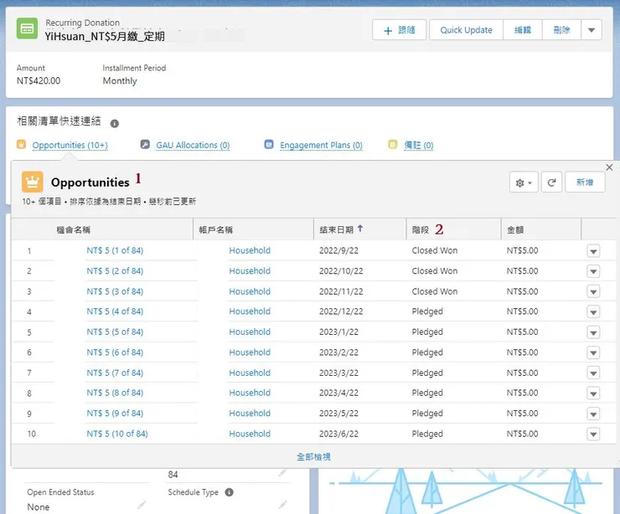Viewport: 620px width, 514px height.
Task: Click the New (新增) button
Action: pyautogui.click(x=585, y=182)
